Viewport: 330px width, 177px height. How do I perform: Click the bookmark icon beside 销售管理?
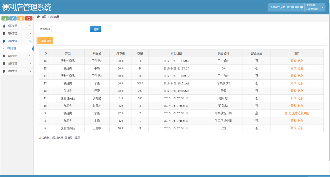click(4, 63)
